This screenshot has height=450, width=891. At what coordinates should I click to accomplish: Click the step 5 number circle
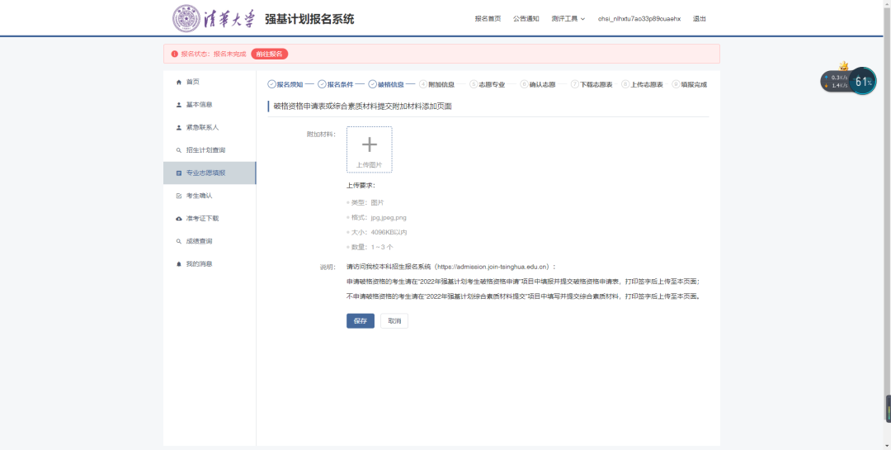474,84
